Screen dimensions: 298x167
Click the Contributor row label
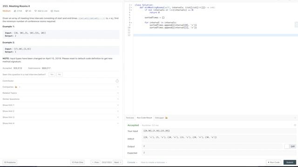point(8,81)
